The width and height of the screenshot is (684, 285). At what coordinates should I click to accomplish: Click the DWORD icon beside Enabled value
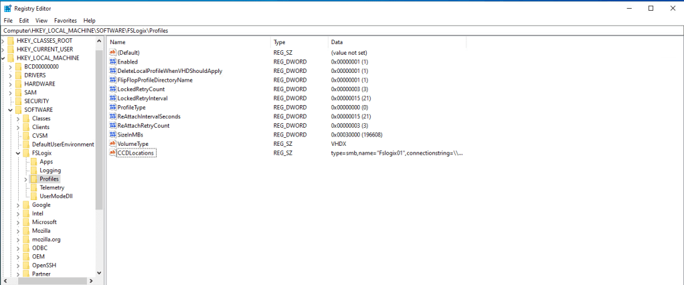(x=112, y=62)
